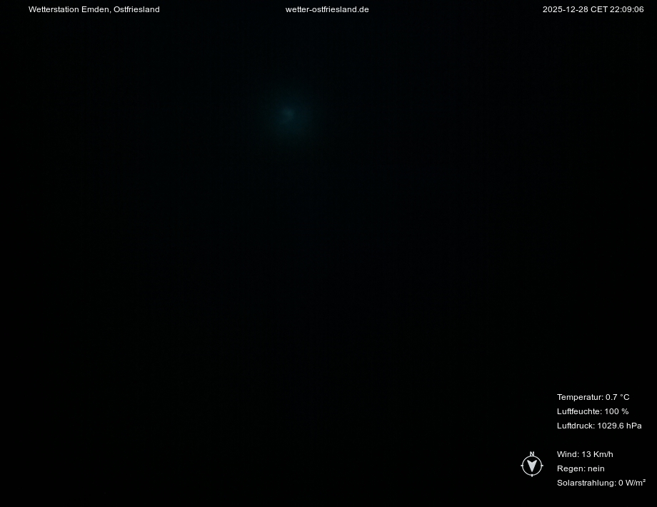
Task: Click the Solarstrahlung 0 W/m² display
Action: coord(601,483)
